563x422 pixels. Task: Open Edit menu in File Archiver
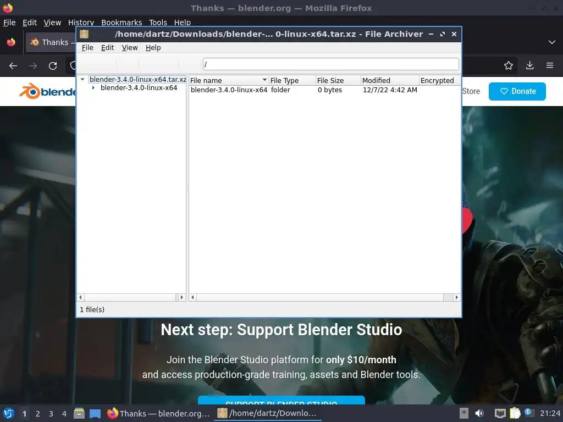(x=107, y=48)
